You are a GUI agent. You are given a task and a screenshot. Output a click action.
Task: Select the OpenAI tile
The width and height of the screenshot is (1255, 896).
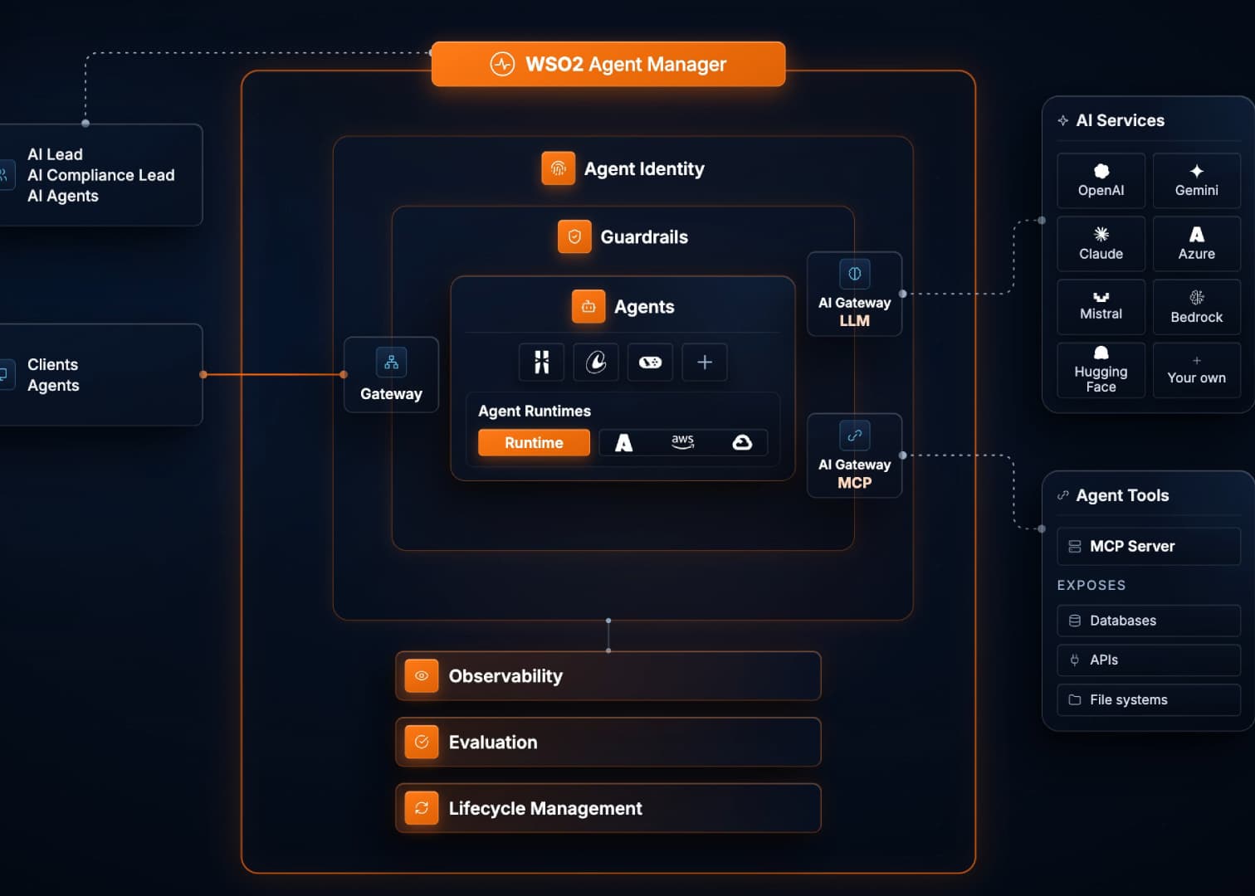(1101, 180)
